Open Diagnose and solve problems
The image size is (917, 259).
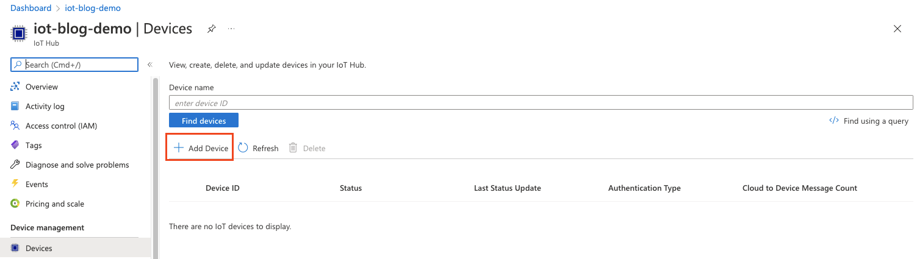(x=77, y=165)
